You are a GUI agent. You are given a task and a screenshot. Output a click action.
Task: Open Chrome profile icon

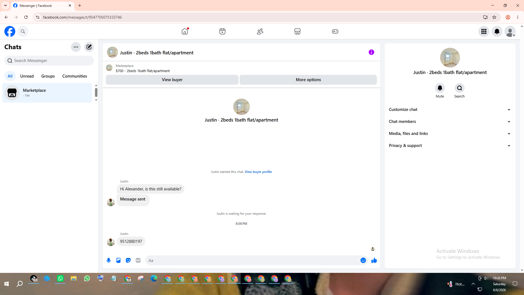508,17
